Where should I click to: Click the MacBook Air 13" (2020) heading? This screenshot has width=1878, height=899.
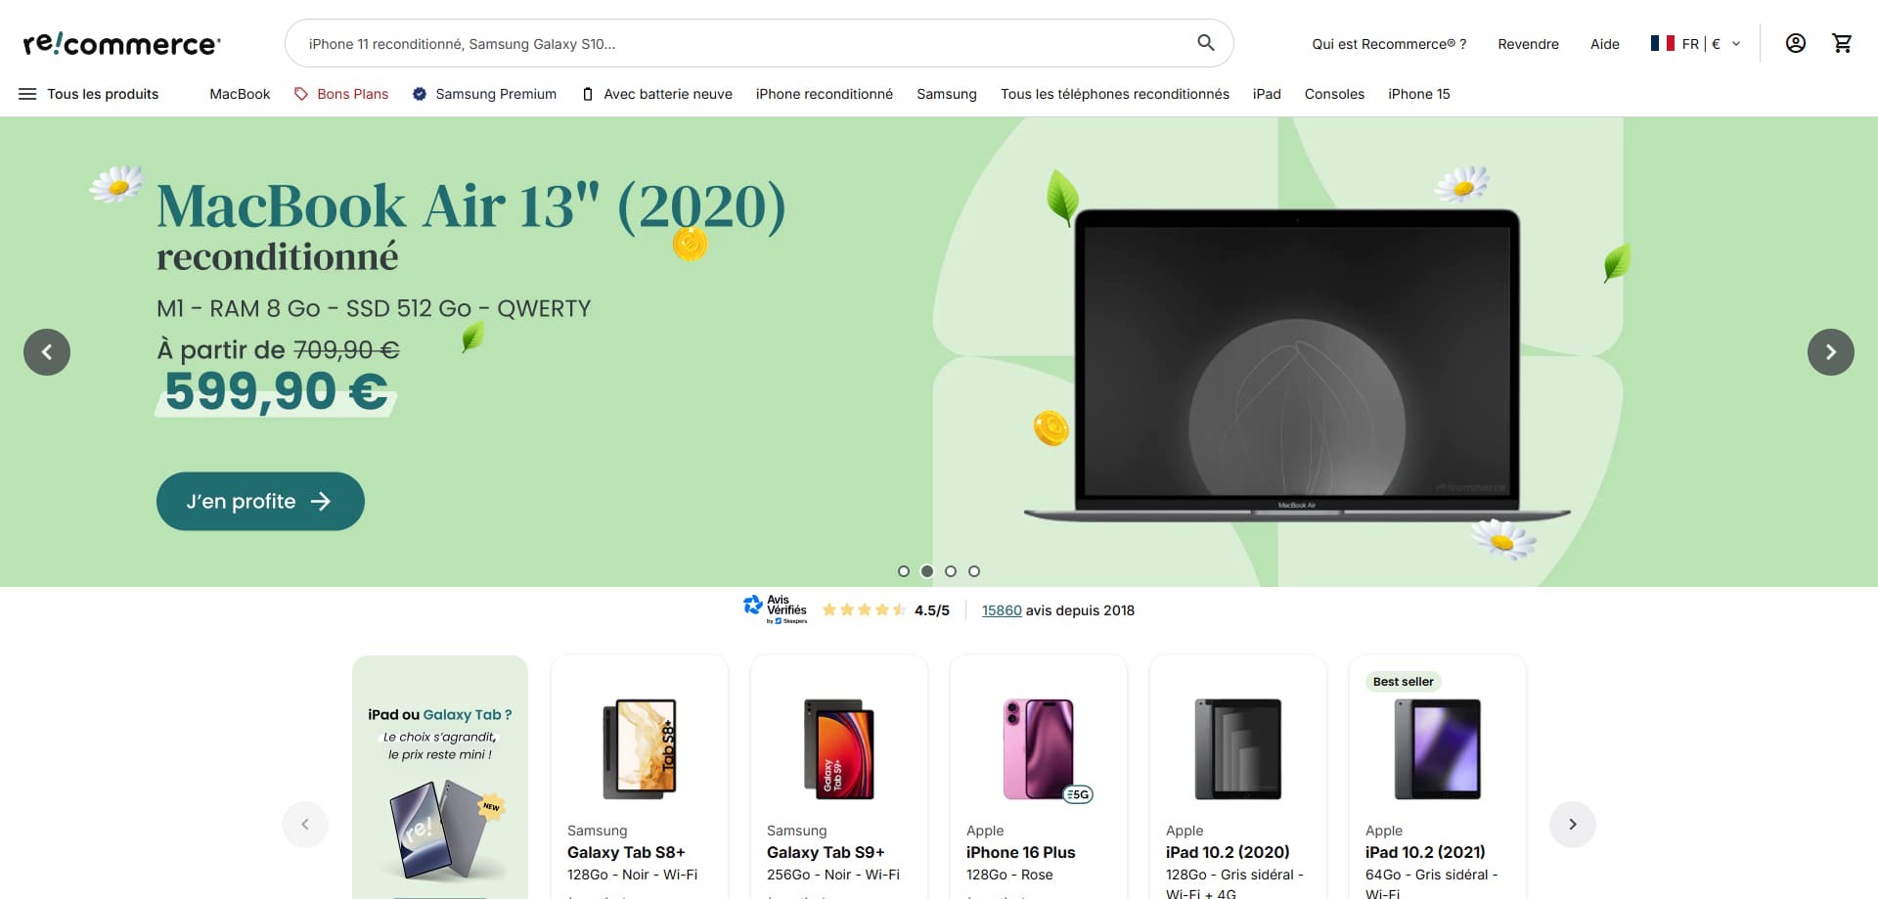[470, 206]
